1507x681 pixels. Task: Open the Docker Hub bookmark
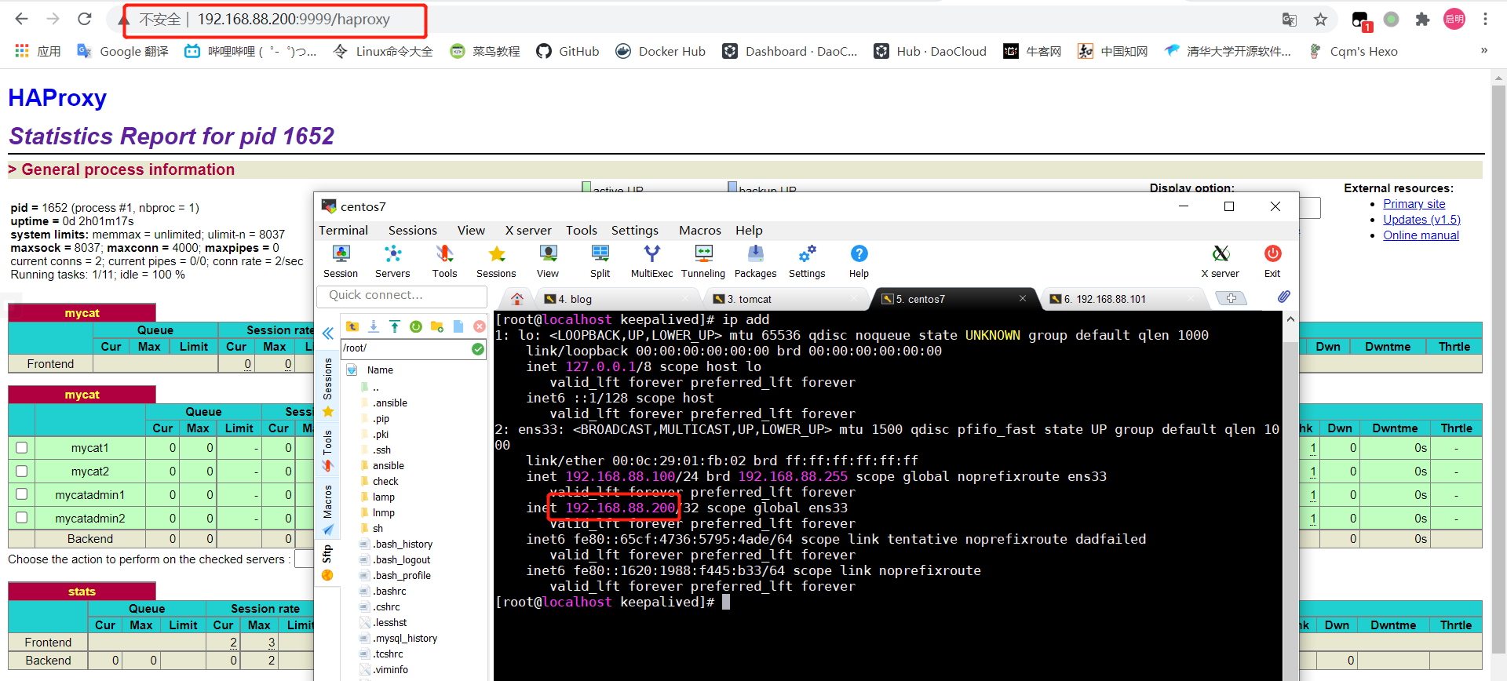(x=661, y=51)
